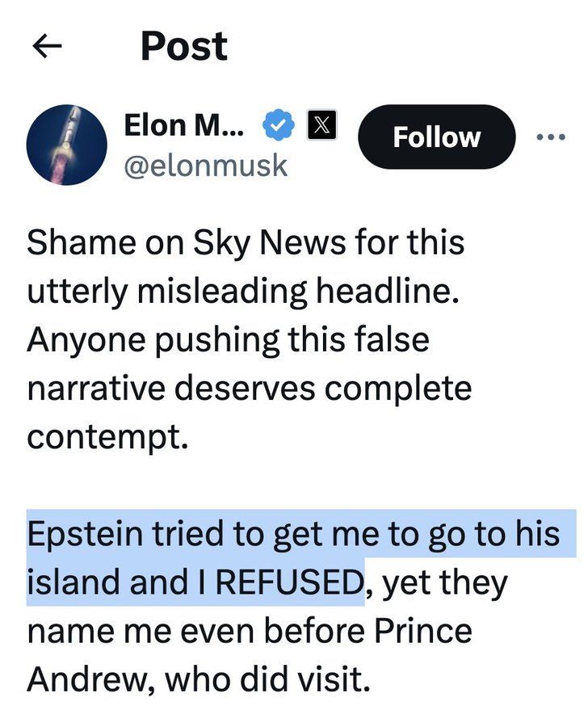Open the rocket profile picture
This screenshot has width=588, height=727.
click(67, 145)
